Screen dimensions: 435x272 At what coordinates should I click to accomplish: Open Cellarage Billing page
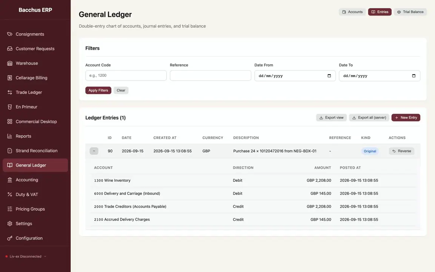pos(35,78)
